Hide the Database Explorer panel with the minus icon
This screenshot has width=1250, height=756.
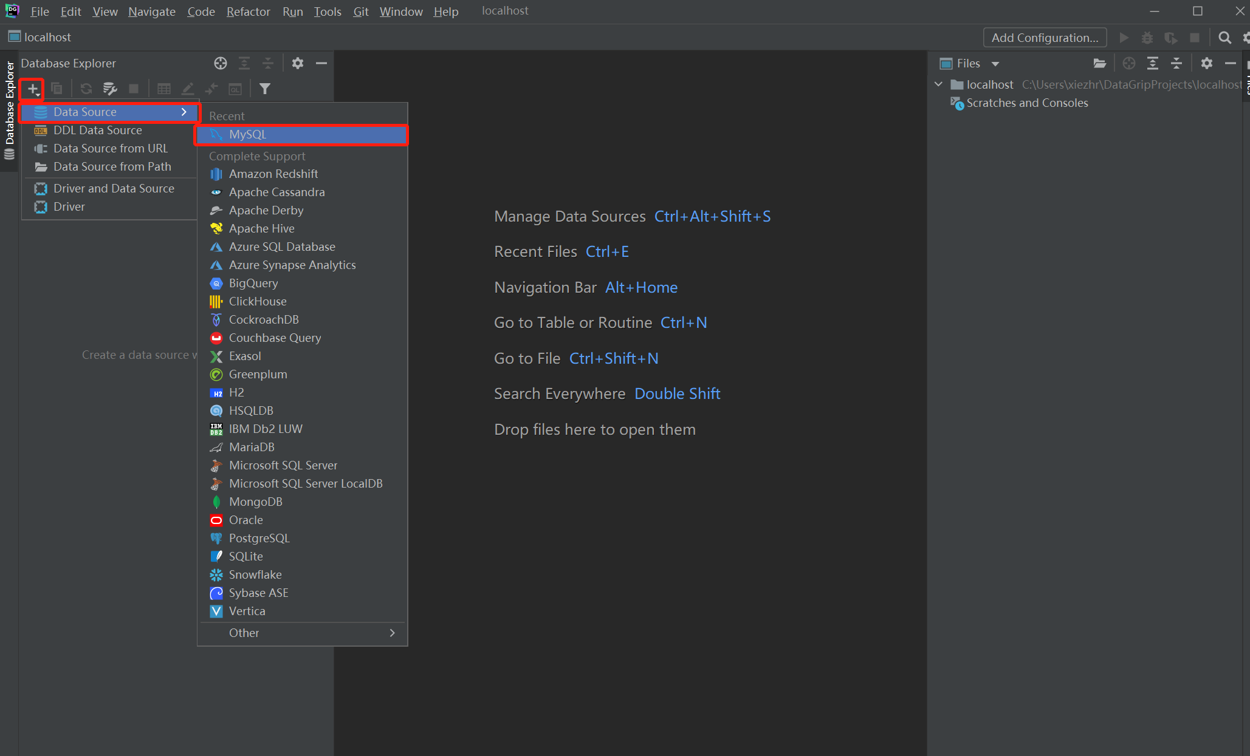click(x=321, y=63)
